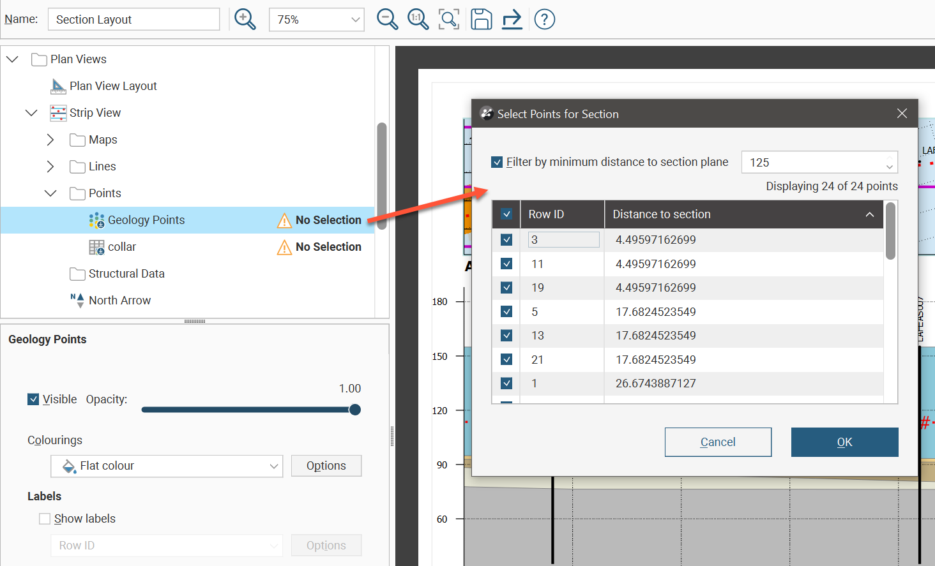The width and height of the screenshot is (935, 566).
Task: Click the Name input field
Action: coord(133,20)
